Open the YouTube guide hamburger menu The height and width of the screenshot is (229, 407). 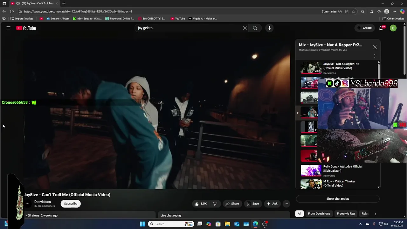coord(9,28)
